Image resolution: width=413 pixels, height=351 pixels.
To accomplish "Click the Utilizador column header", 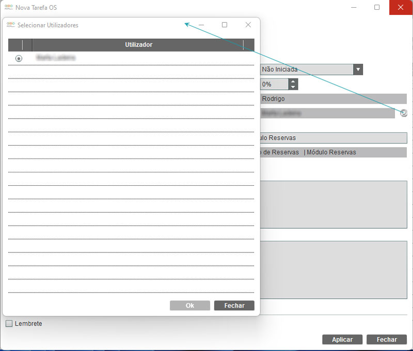I will tap(138, 45).
